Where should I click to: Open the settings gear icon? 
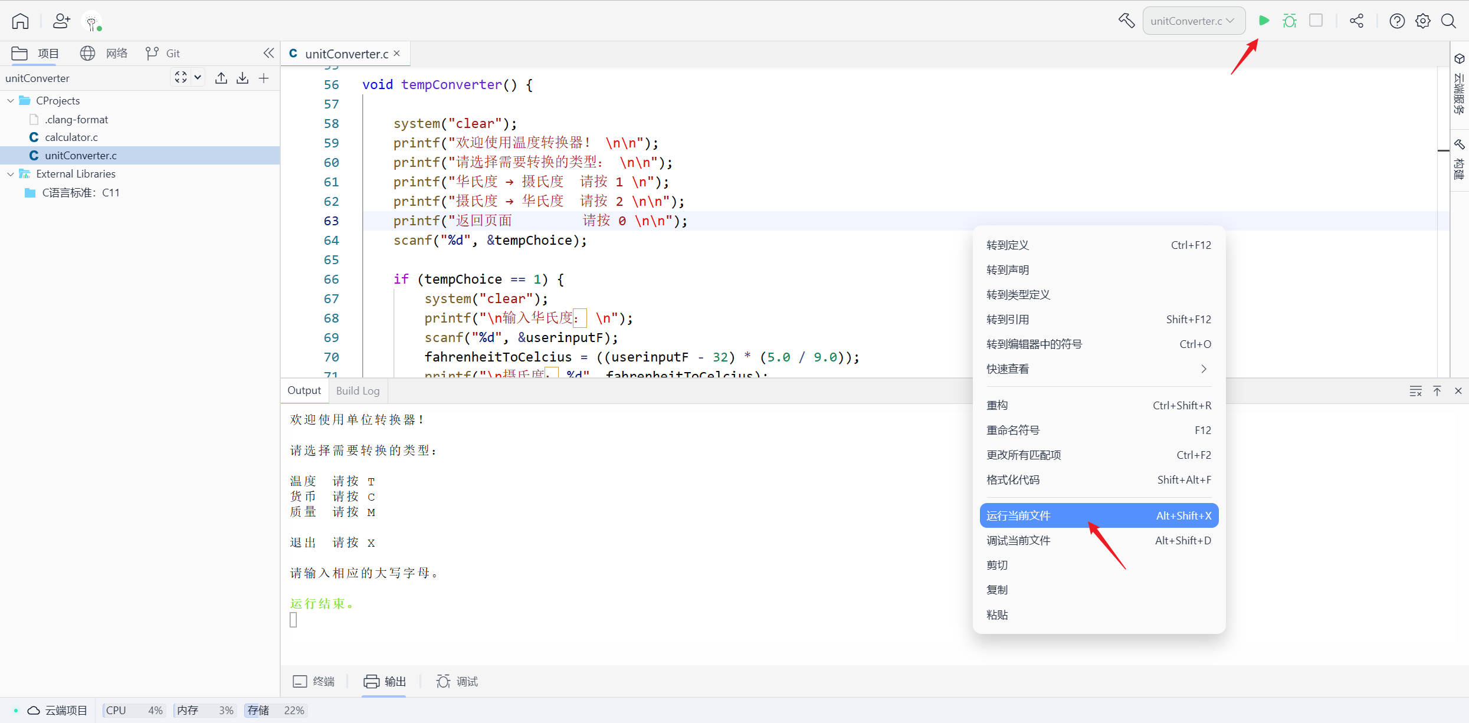1423,21
